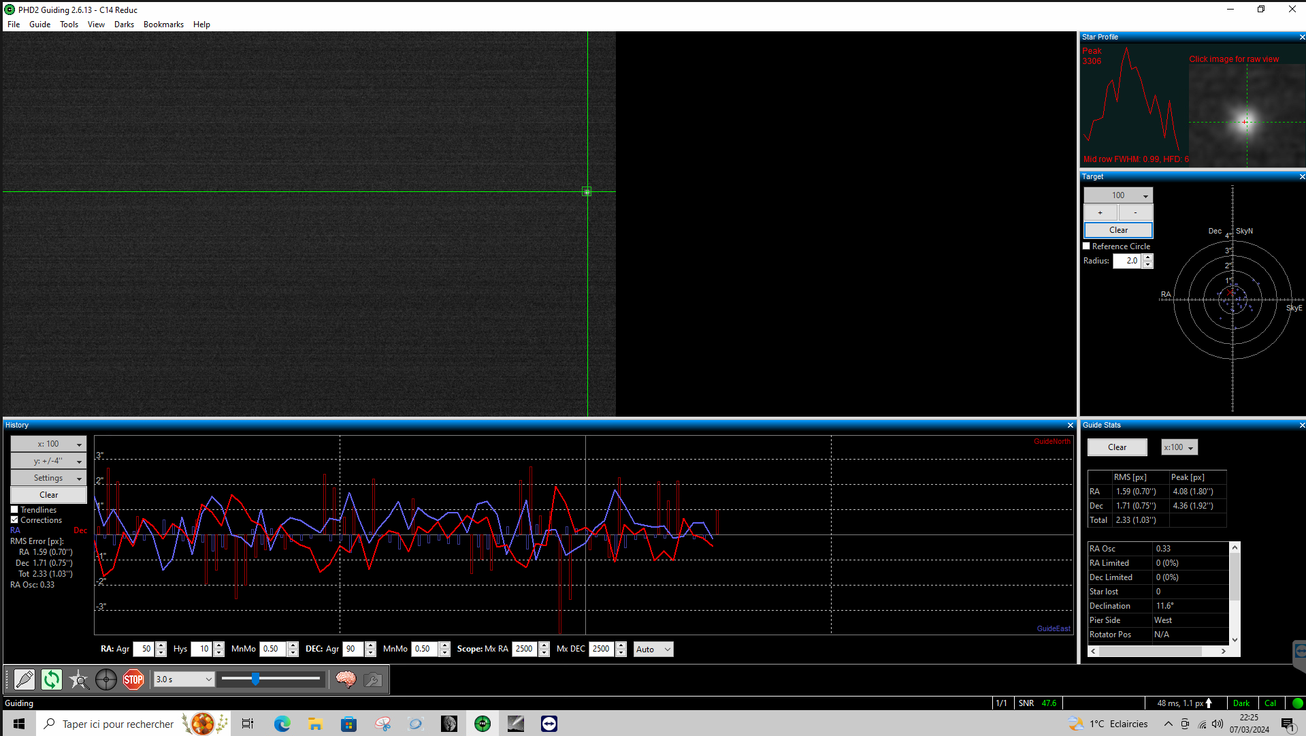1306x736 pixels.
Task: Open the exposure duration 3.0 s dropdown
Action: click(184, 679)
